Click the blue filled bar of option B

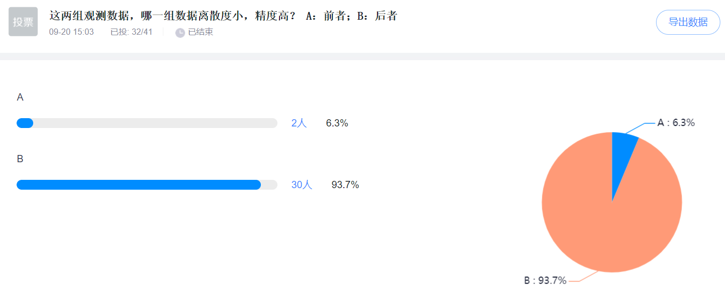click(x=138, y=185)
